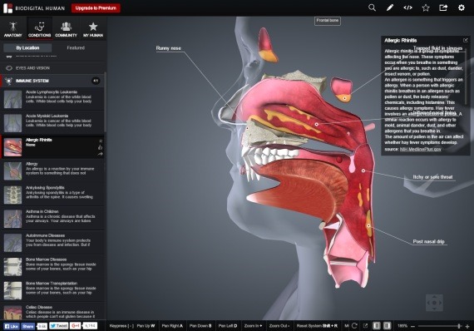The image size is (474, 331).
Task: Collapse the Immune System category
Action: point(52,81)
